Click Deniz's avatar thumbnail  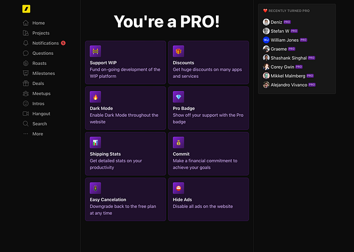pos(266,22)
